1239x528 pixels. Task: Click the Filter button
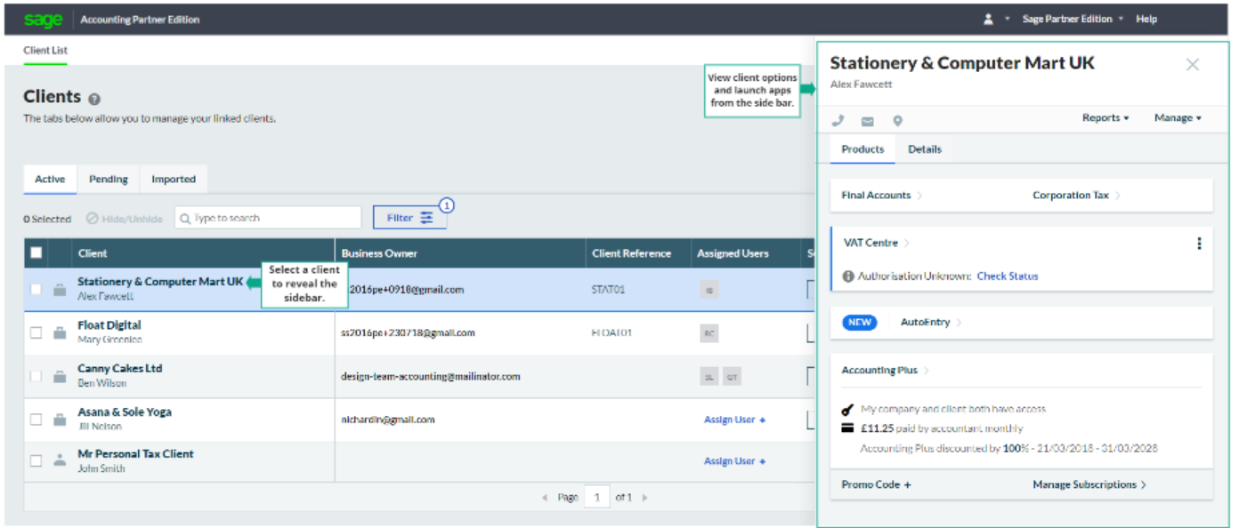[409, 218]
